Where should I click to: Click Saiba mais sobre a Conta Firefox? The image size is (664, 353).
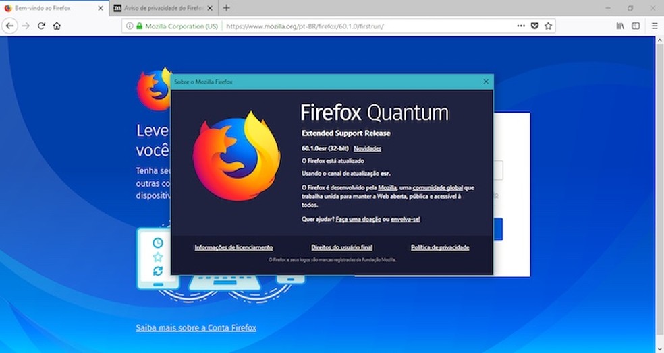pyautogui.click(x=196, y=327)
